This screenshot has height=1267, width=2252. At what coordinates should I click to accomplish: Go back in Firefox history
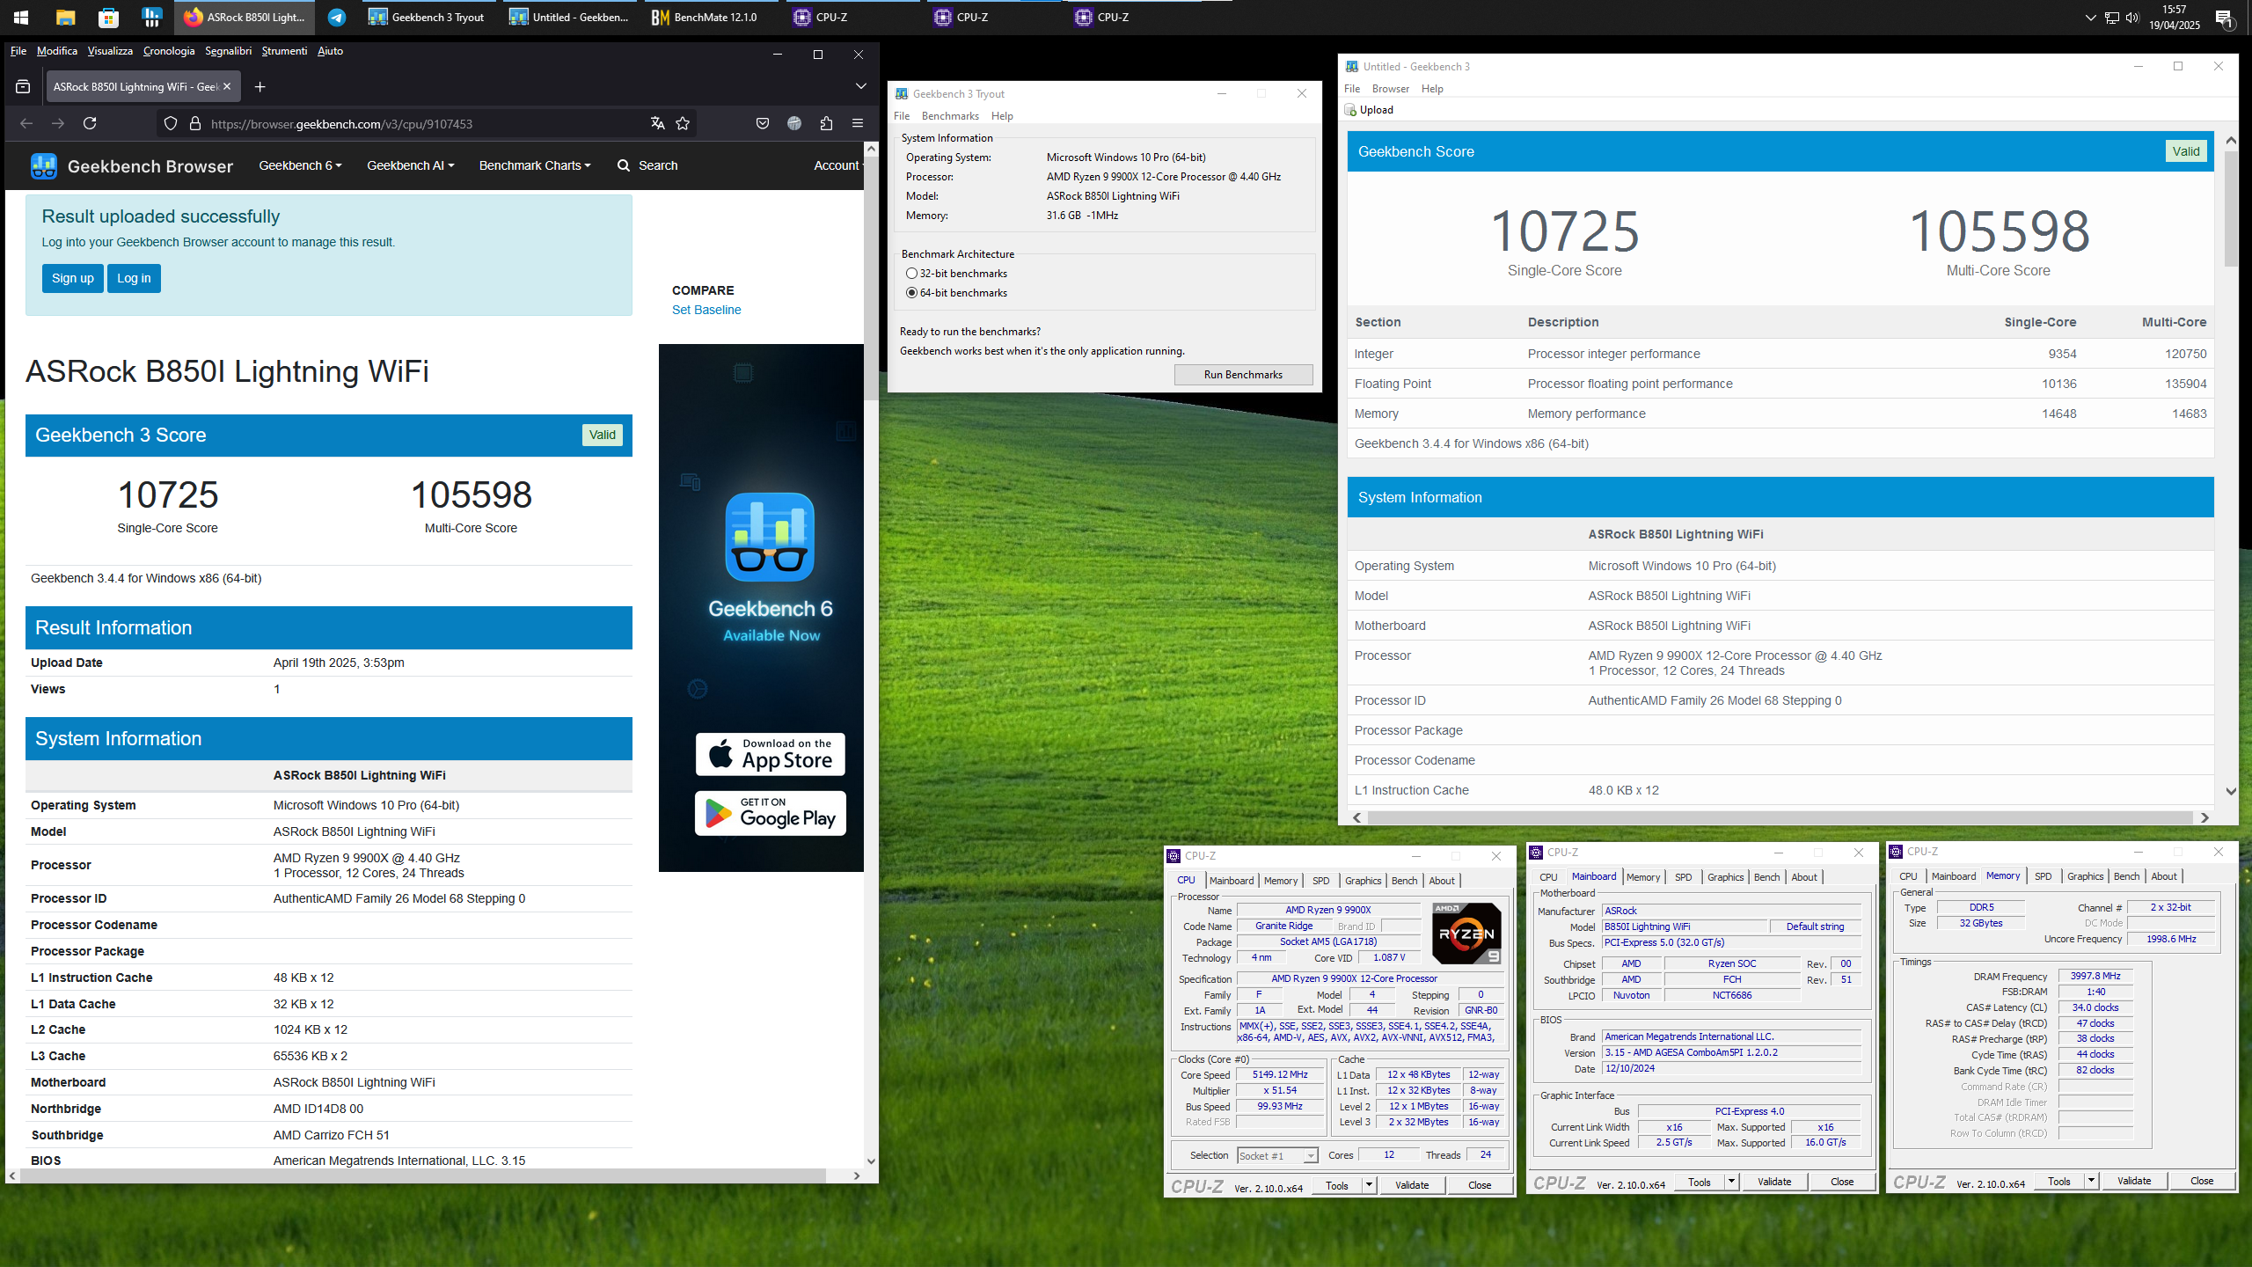pos(26,123)
